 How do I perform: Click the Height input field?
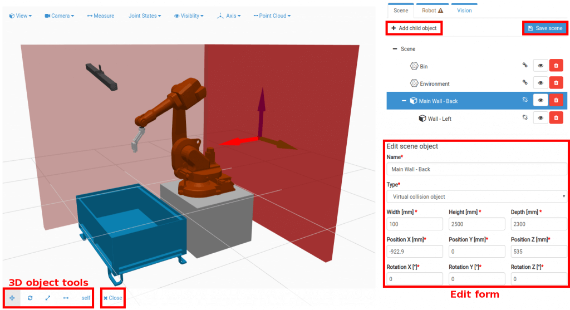coord(476,224)
